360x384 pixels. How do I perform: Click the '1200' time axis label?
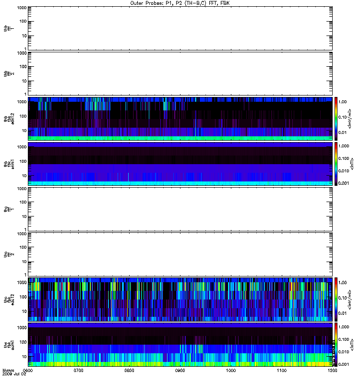pos(332,370)
